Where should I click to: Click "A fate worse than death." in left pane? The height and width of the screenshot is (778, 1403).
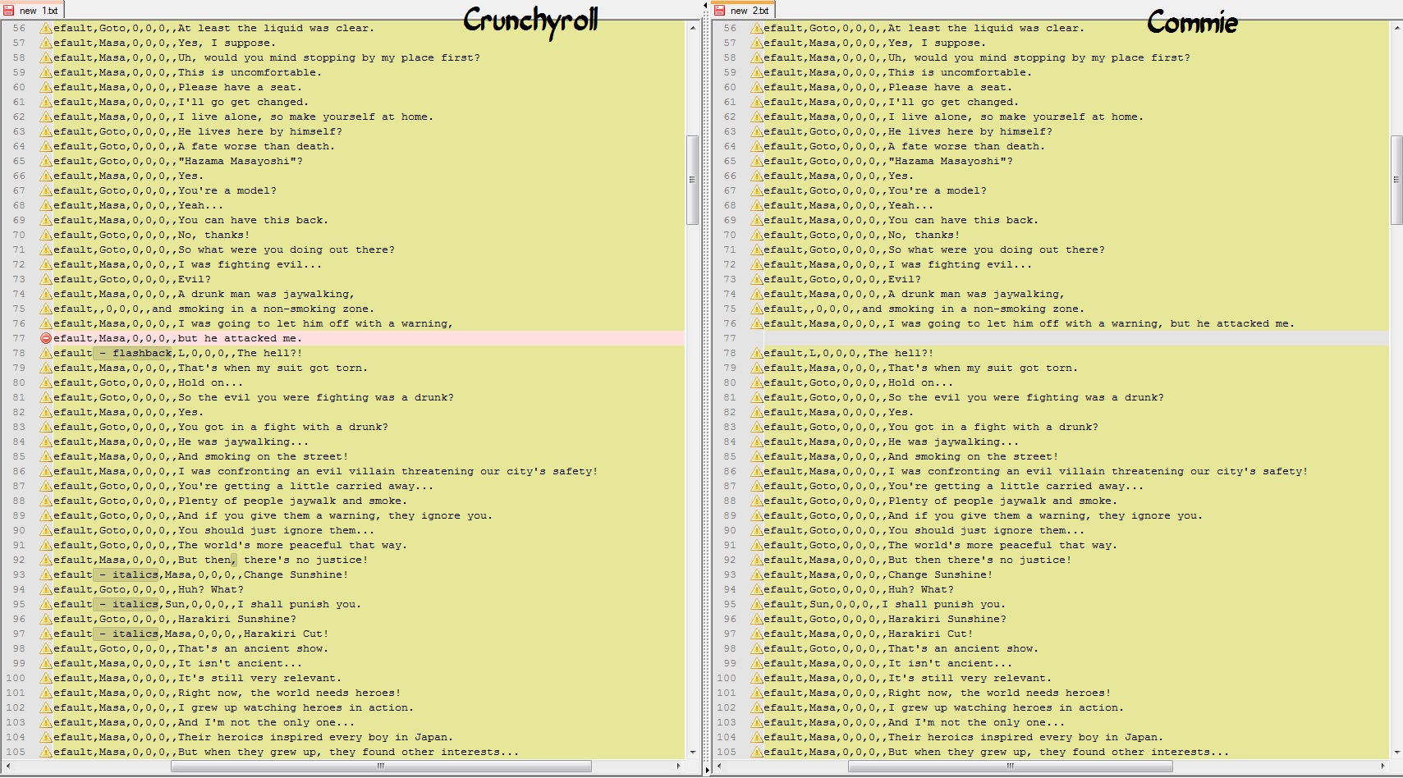256,146
